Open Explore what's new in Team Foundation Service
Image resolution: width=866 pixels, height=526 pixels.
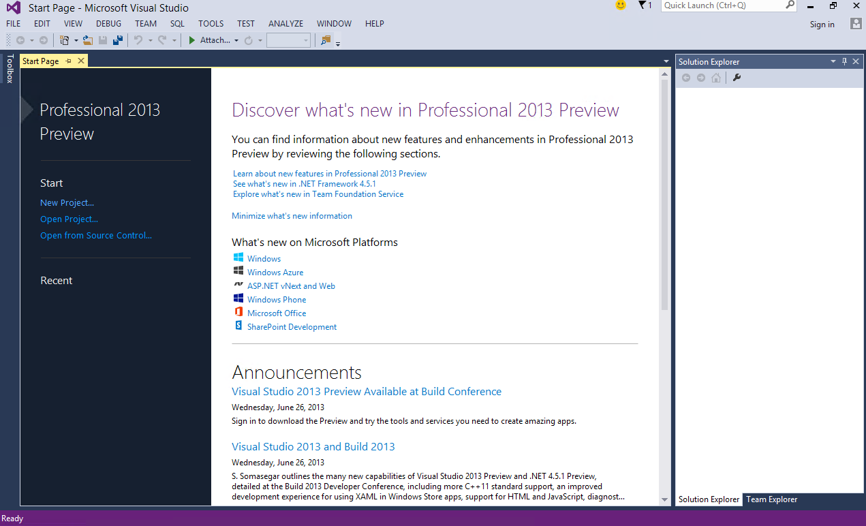pyautogui.click(x=318, y=194)
